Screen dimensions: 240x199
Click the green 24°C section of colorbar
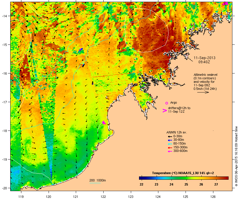[172, 178]
